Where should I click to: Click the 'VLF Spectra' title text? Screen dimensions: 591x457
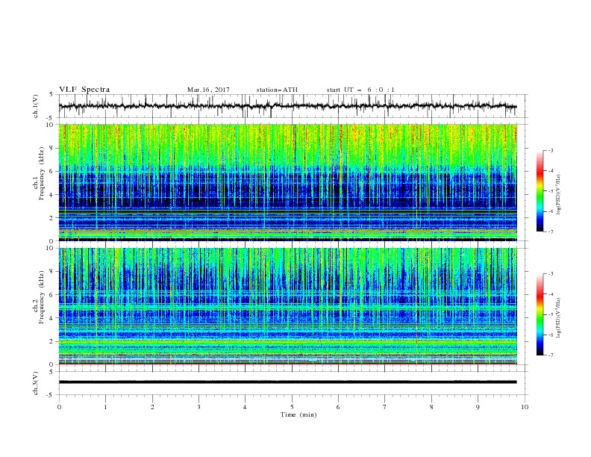point(84,90)
